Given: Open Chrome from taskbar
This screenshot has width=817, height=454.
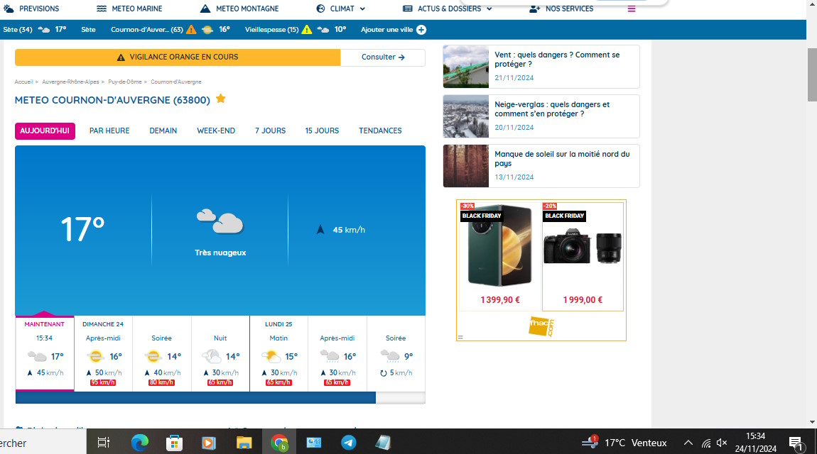Looking at the screenshot, I should pyautogui.click(x=279, y=443).
